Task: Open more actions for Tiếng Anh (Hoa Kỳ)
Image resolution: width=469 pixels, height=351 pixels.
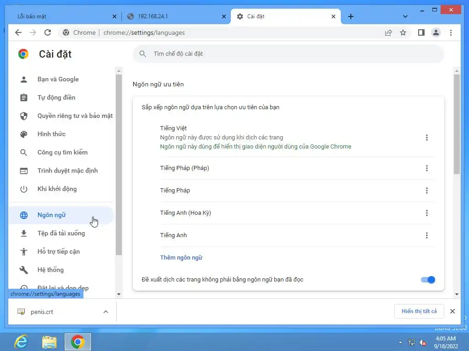Action: tap(427, 213)
